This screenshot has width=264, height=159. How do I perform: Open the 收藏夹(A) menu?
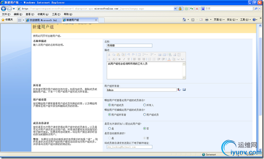pos(43,14)
